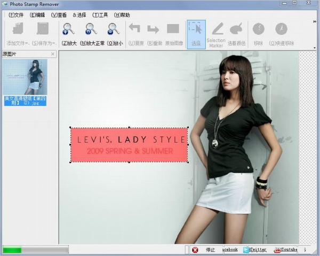
Task: Click the Twitter bird icon
Action: point(246,250)
